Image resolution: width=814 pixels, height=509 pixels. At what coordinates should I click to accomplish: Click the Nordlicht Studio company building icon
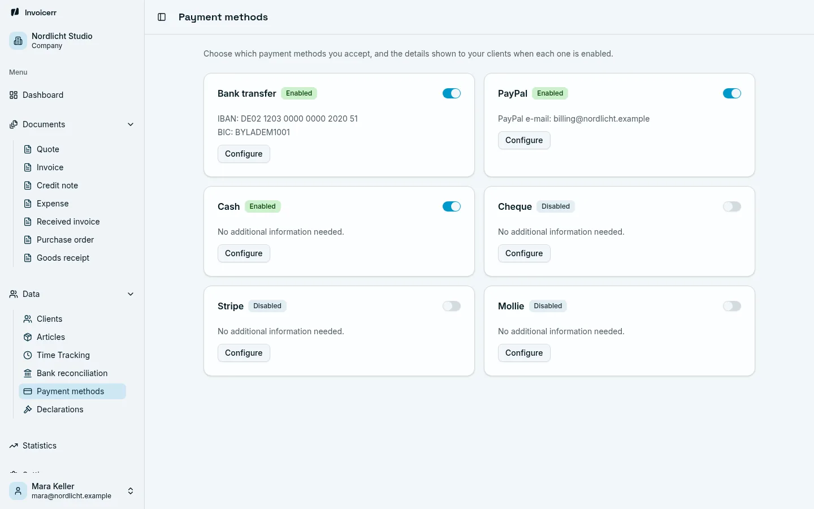point(18,41)
